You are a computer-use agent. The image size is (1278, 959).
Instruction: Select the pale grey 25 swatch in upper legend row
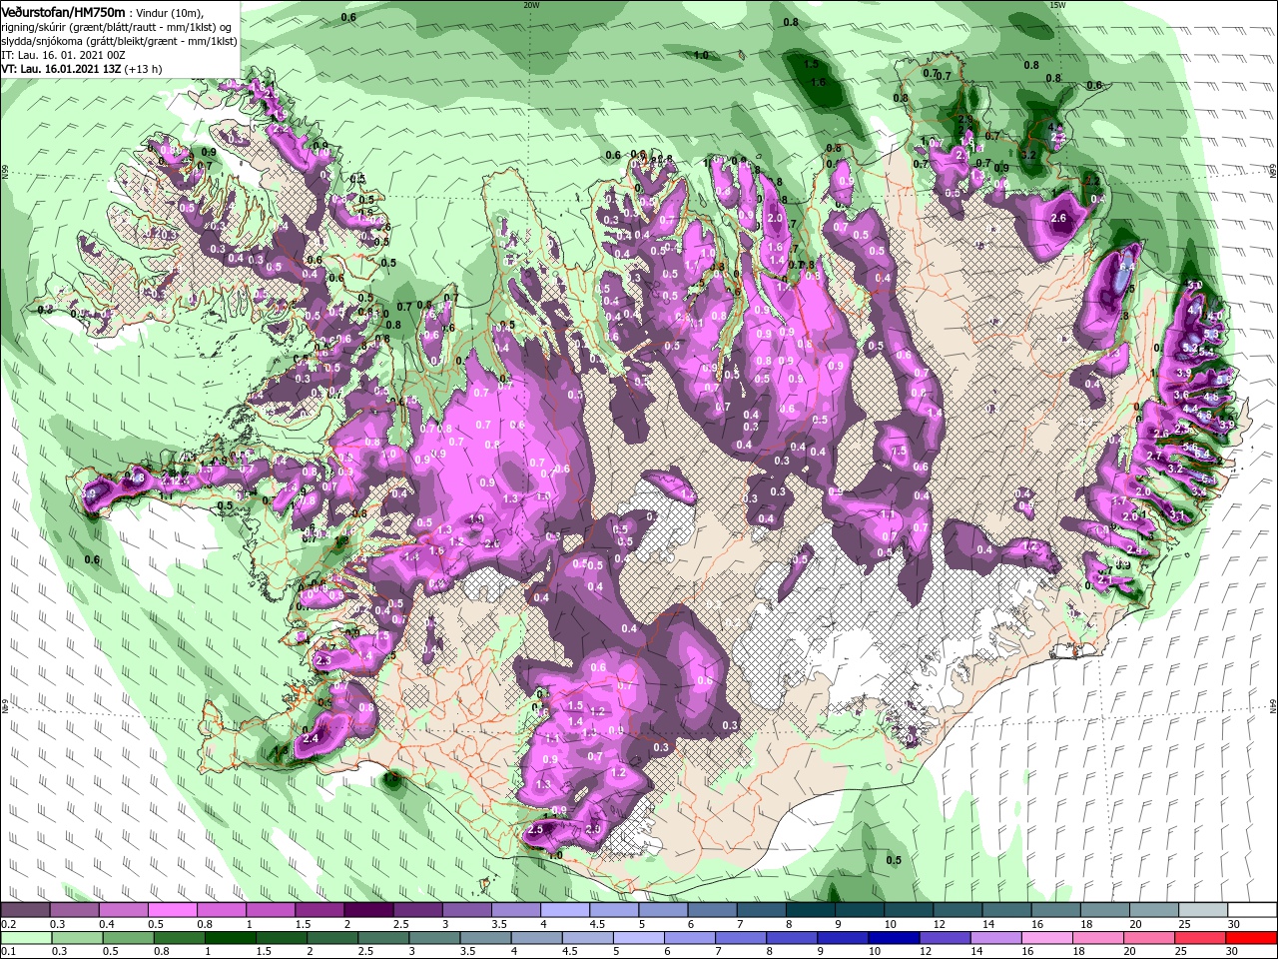click(1202, 910)
